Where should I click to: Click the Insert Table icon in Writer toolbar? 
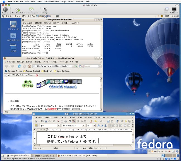[x=112, y=121]
